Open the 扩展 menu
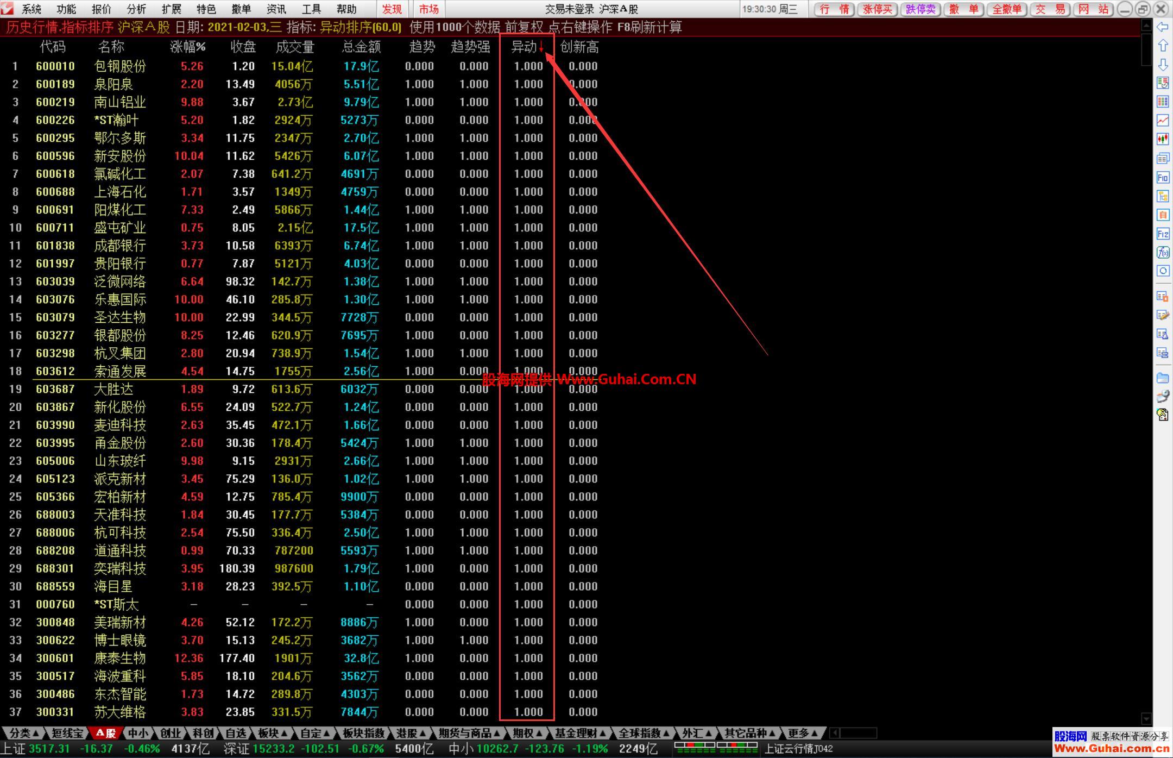 (x=172, y=9)
